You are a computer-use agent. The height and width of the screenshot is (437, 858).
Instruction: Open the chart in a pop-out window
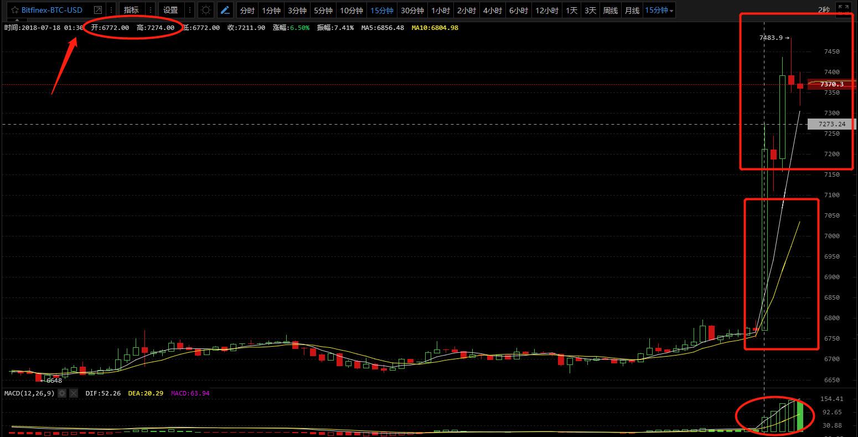[98, 10]
